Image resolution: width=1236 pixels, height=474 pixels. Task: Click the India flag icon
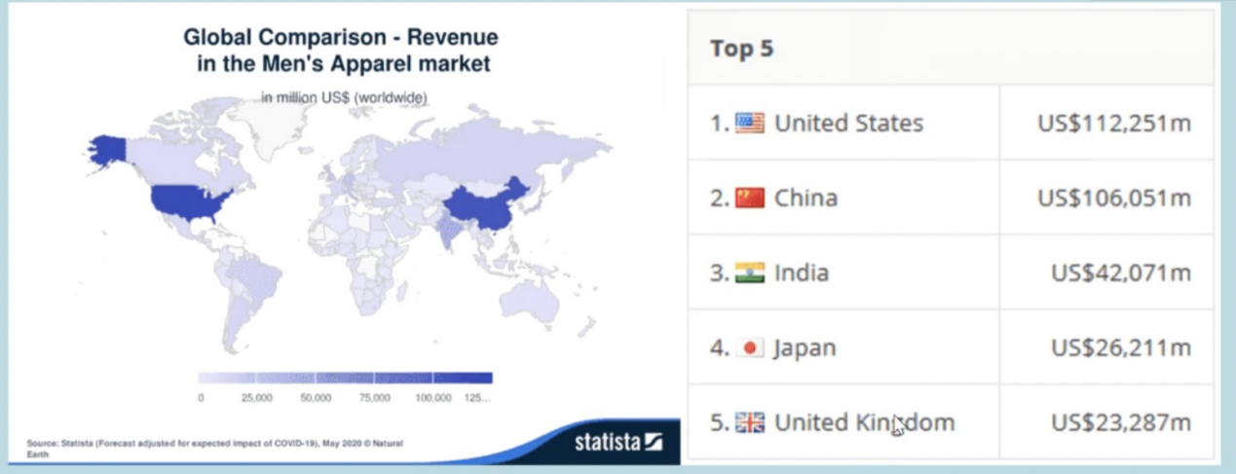point(749,273)
